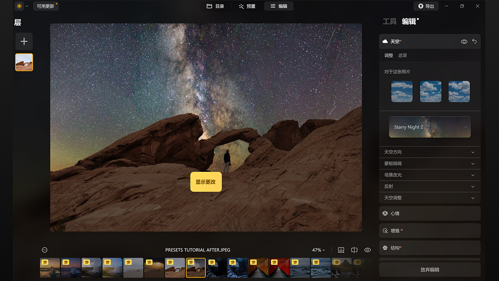Open the 增强AI enhancement tool
The image size is (499, 281).
click(430, 230)
